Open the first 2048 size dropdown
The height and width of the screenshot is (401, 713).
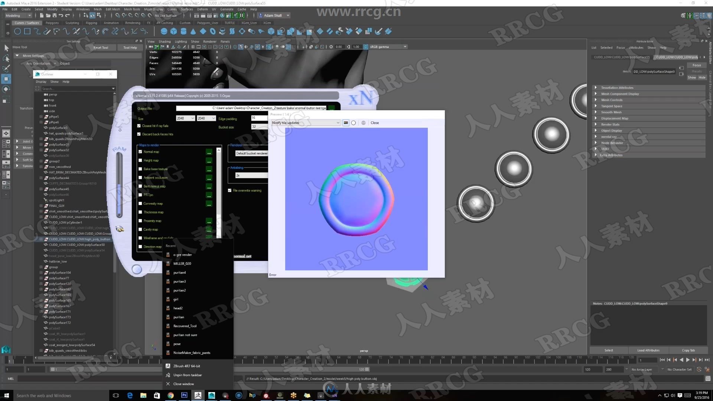185,118
